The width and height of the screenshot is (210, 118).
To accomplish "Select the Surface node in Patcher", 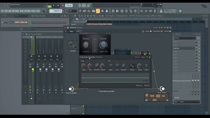I will pos(73,45).
